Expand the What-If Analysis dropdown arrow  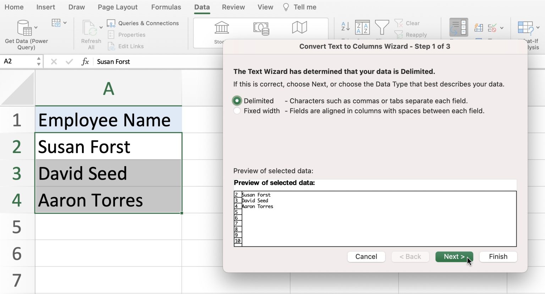pyautogui.click(x=538, y=28)
